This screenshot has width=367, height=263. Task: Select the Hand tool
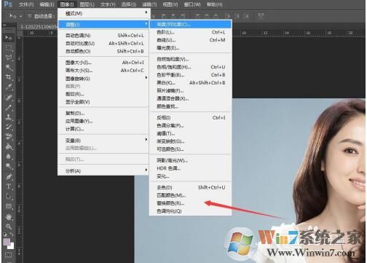click(x=9, y=216)
